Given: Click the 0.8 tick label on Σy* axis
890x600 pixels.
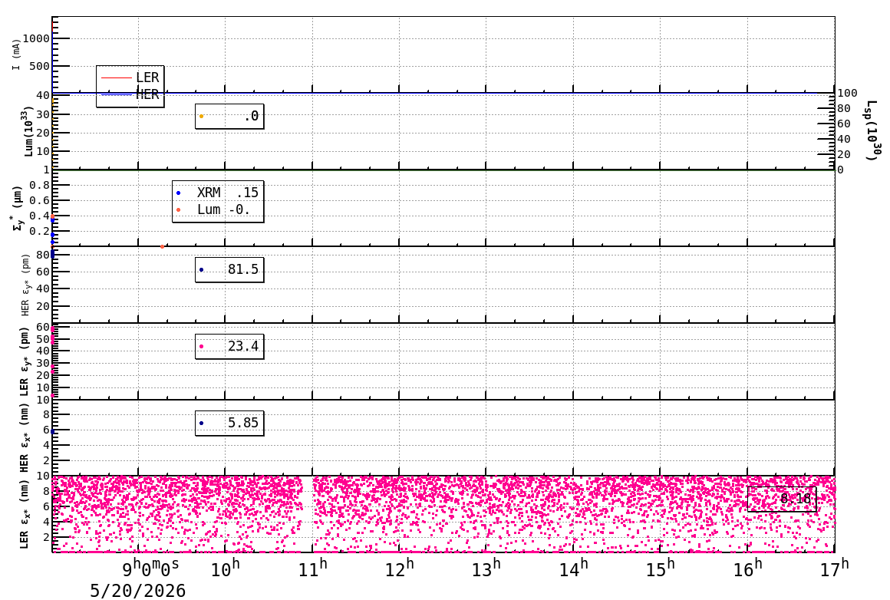Looking at the screenshot, I should point(40,185).
